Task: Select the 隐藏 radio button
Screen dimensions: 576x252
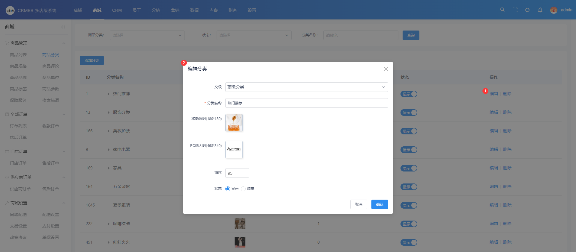Action: (243, 189)
